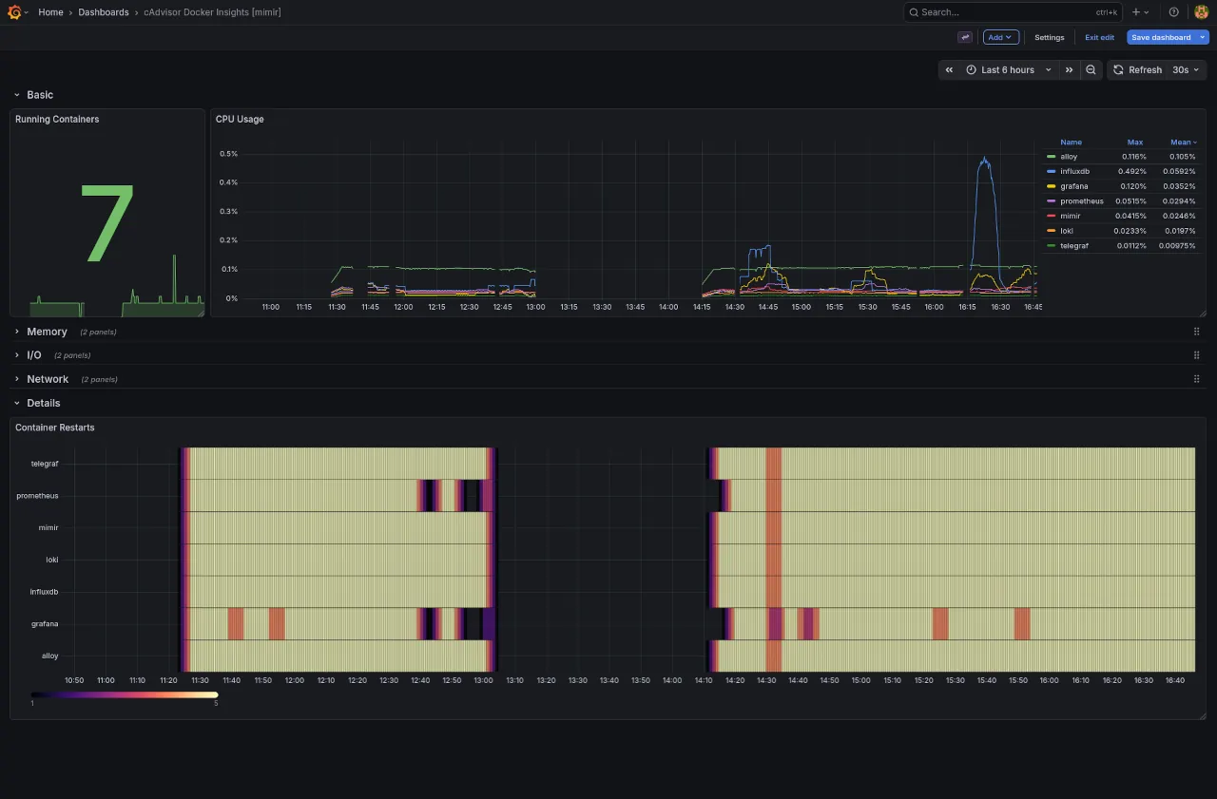Expand the Memory row
Image resolution: width=1217 pixels, height=799 pixels.
[x=47, y=332]
